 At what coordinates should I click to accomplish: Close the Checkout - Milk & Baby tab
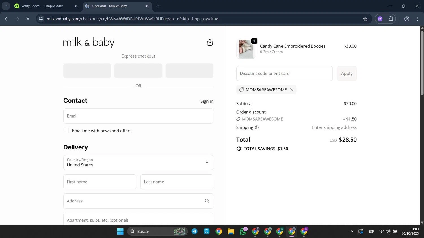click(147, 6)
